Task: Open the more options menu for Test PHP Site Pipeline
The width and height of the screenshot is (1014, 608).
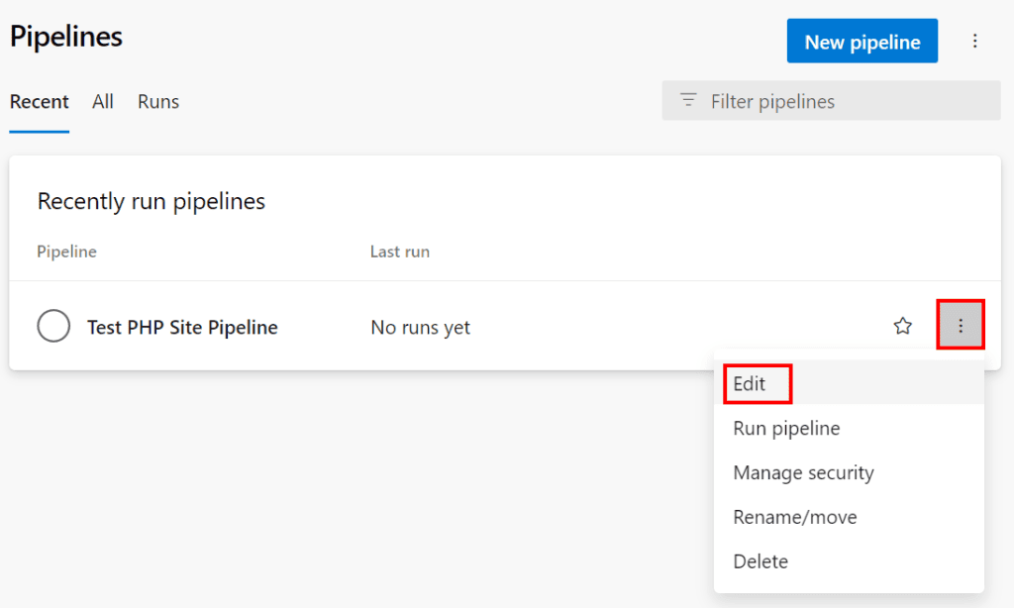Action: tap(960, 325)
